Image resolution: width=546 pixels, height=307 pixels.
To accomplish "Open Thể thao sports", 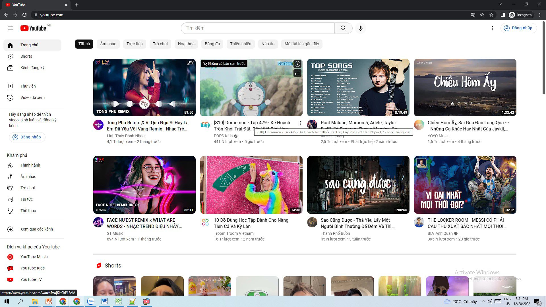I will (32, 211).
